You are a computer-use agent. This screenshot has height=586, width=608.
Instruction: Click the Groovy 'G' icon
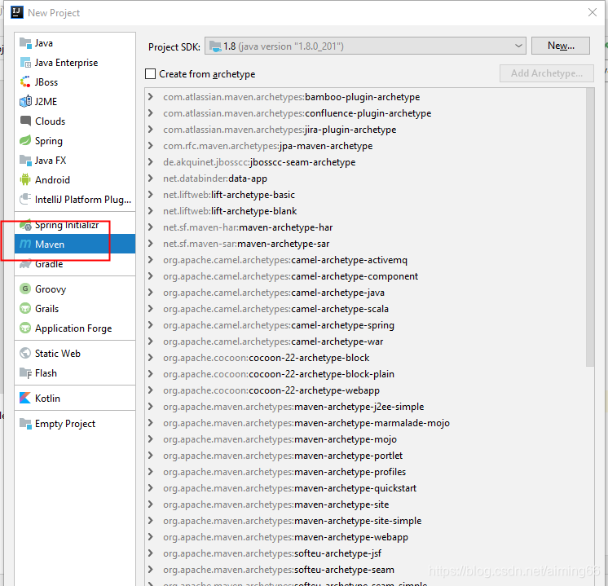(25, 289)
